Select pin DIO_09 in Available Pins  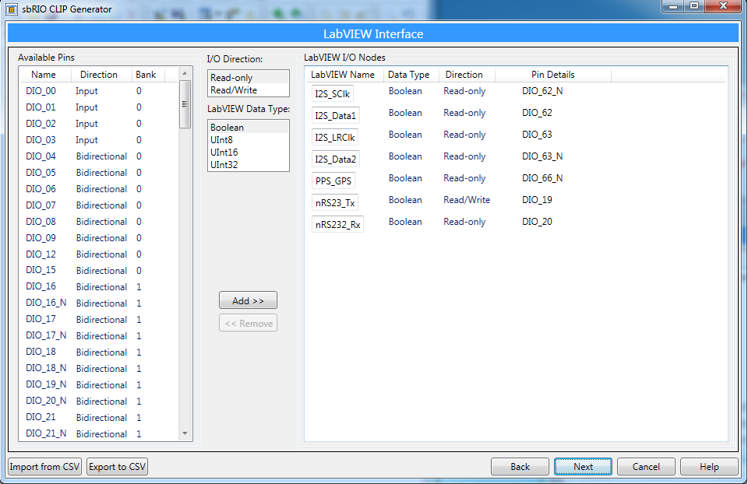click(99, 237)
